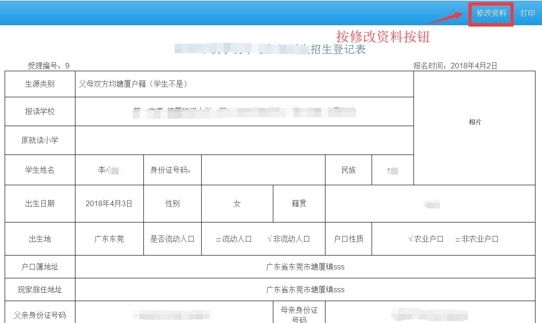Viewport: 542px width, 323px height.
Task: Toggle the 农业户口 checkbox
Action: pyautogui.click(x=410, y=239)
